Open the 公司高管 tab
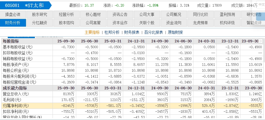This screenshot has width=265, height=120. coord(93,23)
